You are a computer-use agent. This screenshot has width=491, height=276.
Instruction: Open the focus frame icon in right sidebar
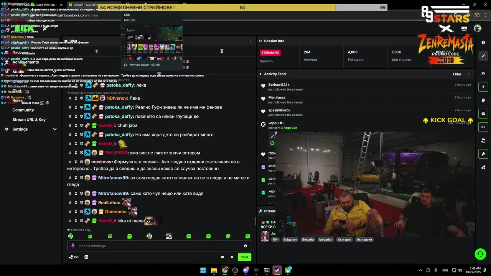point(483,73)
